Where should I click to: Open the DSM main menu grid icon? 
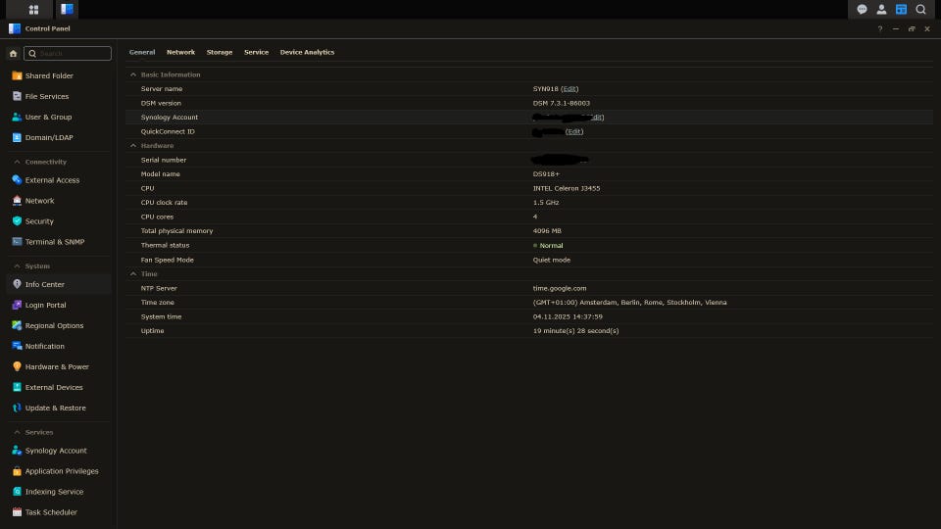click(x=33, y=10)
